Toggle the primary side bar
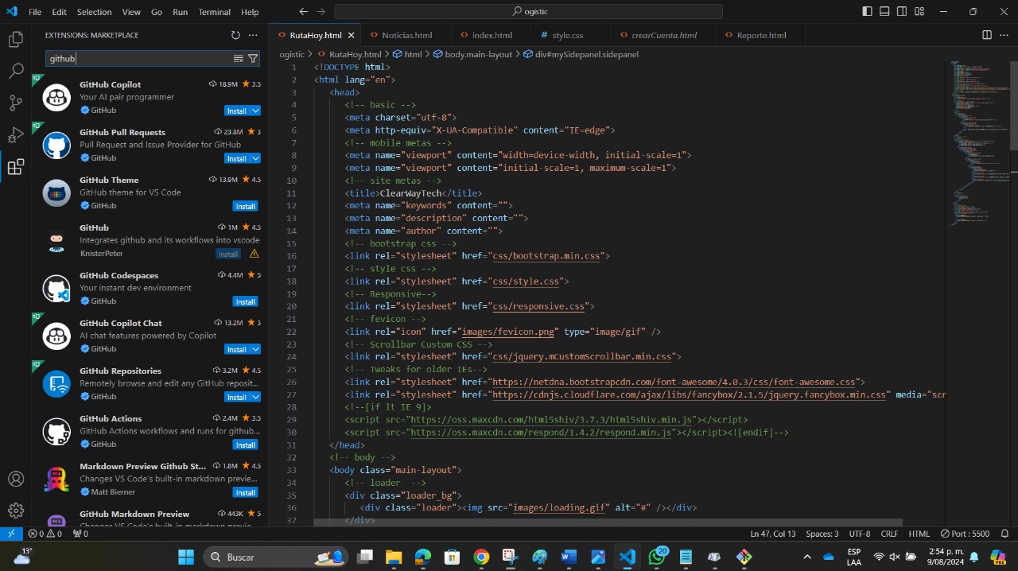This screenshot has width=1018, height=571. 867,12
